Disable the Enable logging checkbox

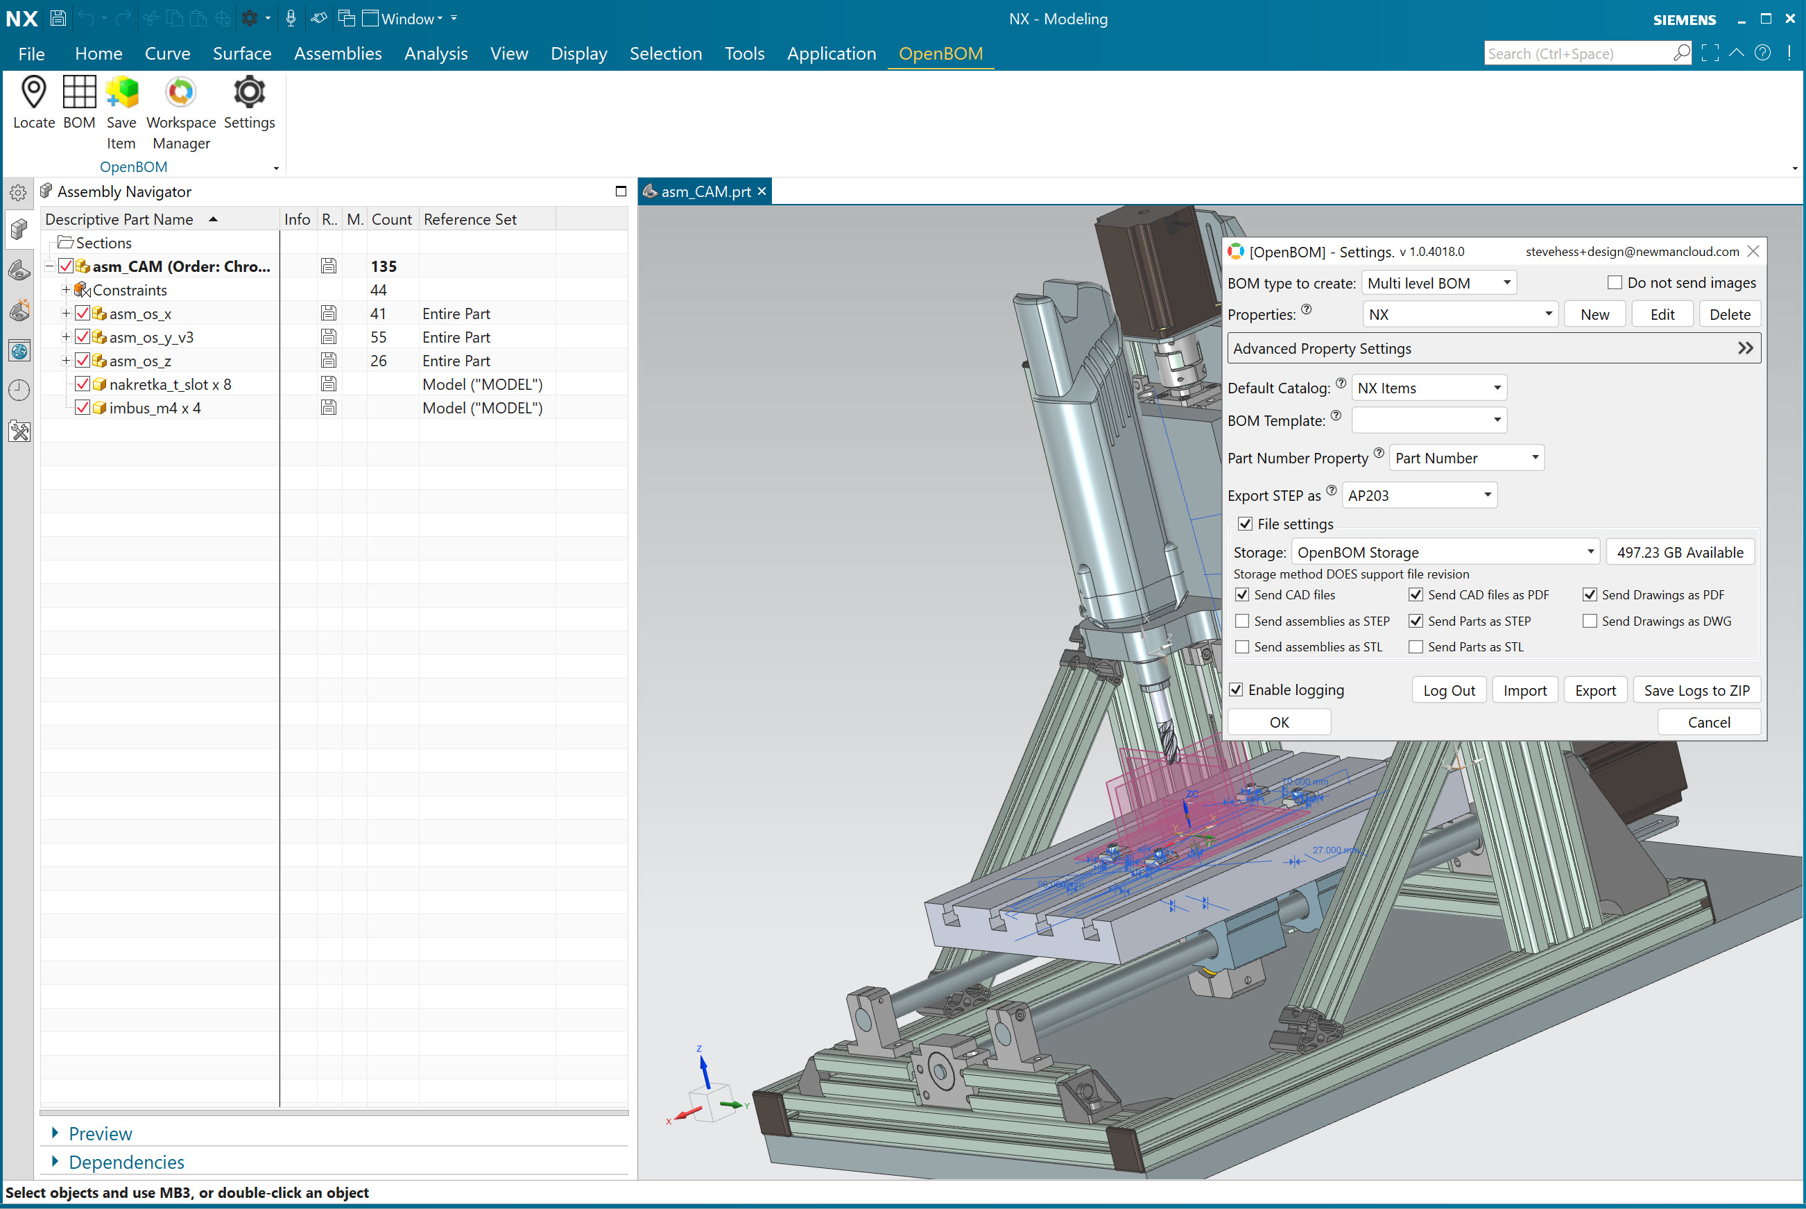point(1236,690)
